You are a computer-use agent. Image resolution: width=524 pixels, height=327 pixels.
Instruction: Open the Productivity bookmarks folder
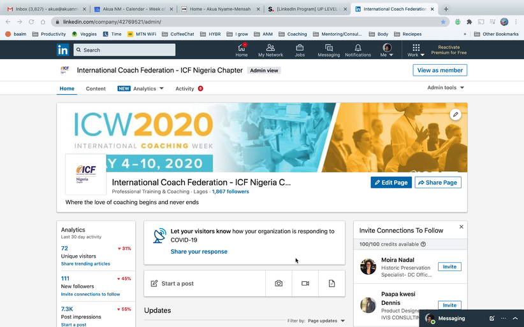[x=49, y=34]
